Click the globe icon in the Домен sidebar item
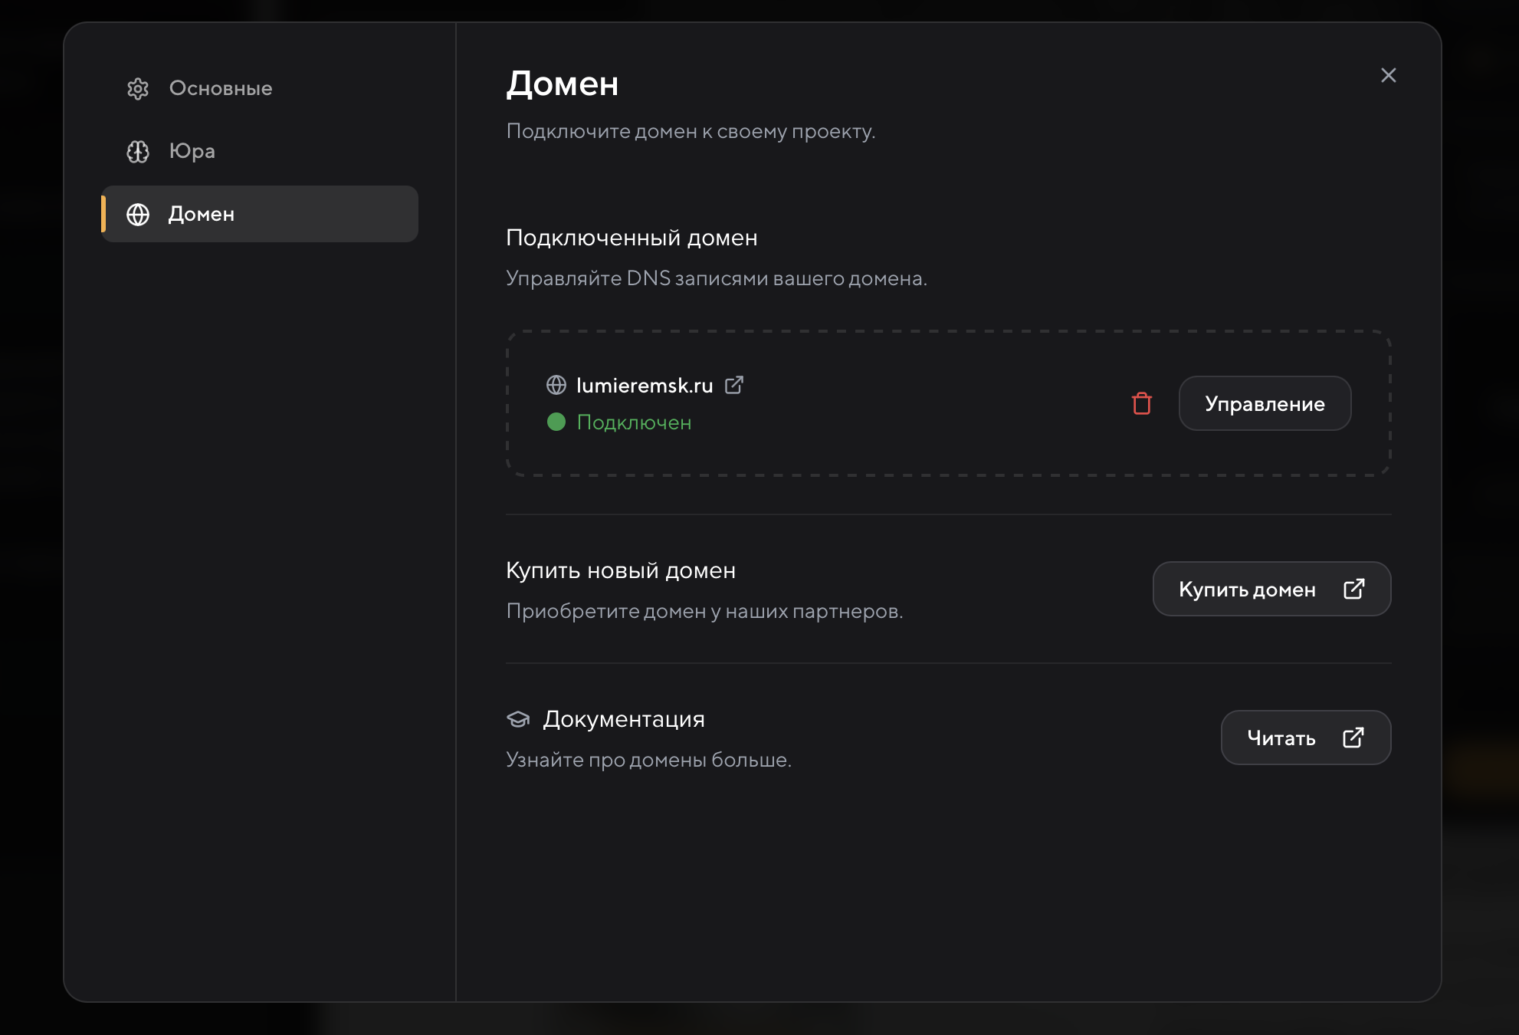Image resolution: width=1519 pixels, height=1035 pixels. pos(138,215)
